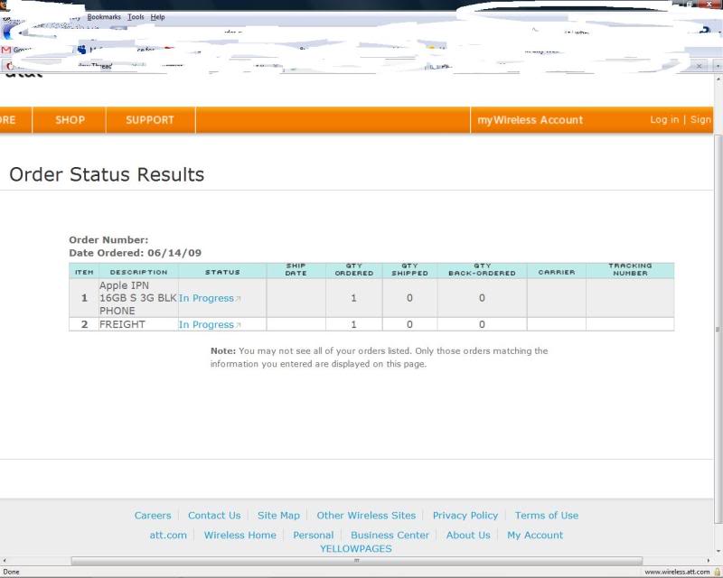Screen dimensions: 723x578
Task: Click the 'Date Ordered: 06/14/09' text
Action: 135,253
